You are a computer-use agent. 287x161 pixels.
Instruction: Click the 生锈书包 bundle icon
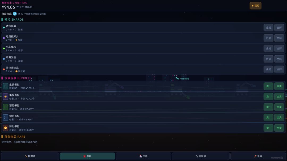[x=6, y=86]
